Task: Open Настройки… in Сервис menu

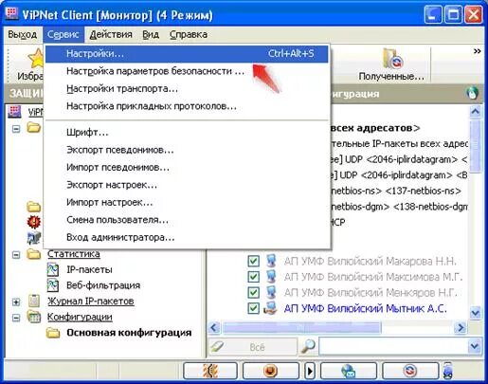Action: click(x=187, y=54)
